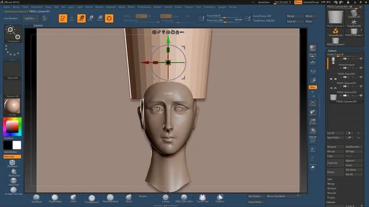Click the Del Other button
Viewport: 369px width, 207px height.
[x=353, y=170]
